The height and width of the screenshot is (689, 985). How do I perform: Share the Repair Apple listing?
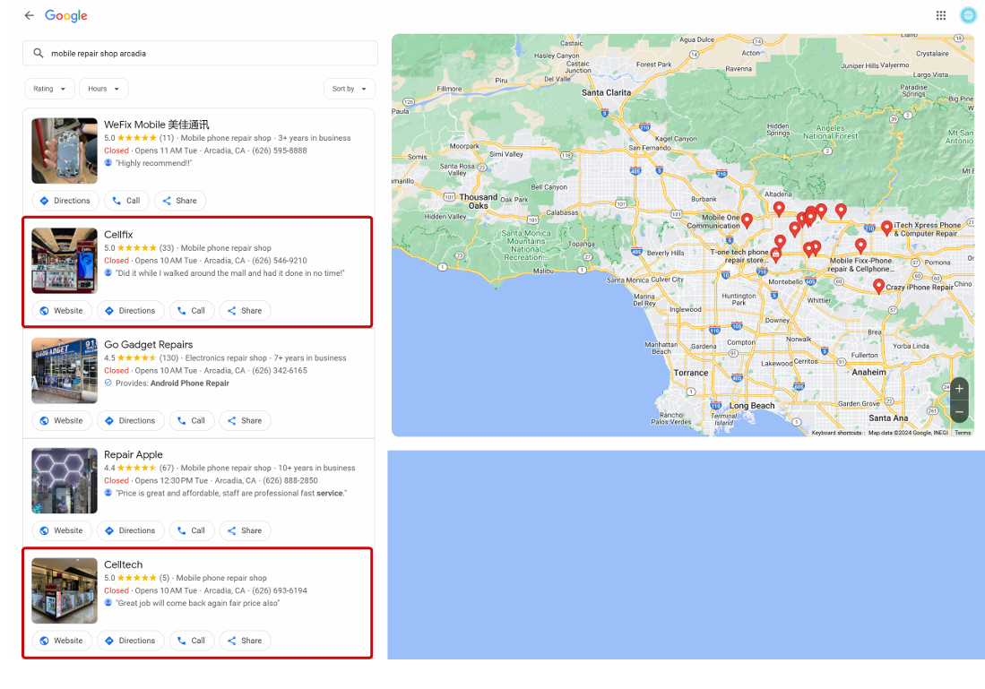coord(244,531)
